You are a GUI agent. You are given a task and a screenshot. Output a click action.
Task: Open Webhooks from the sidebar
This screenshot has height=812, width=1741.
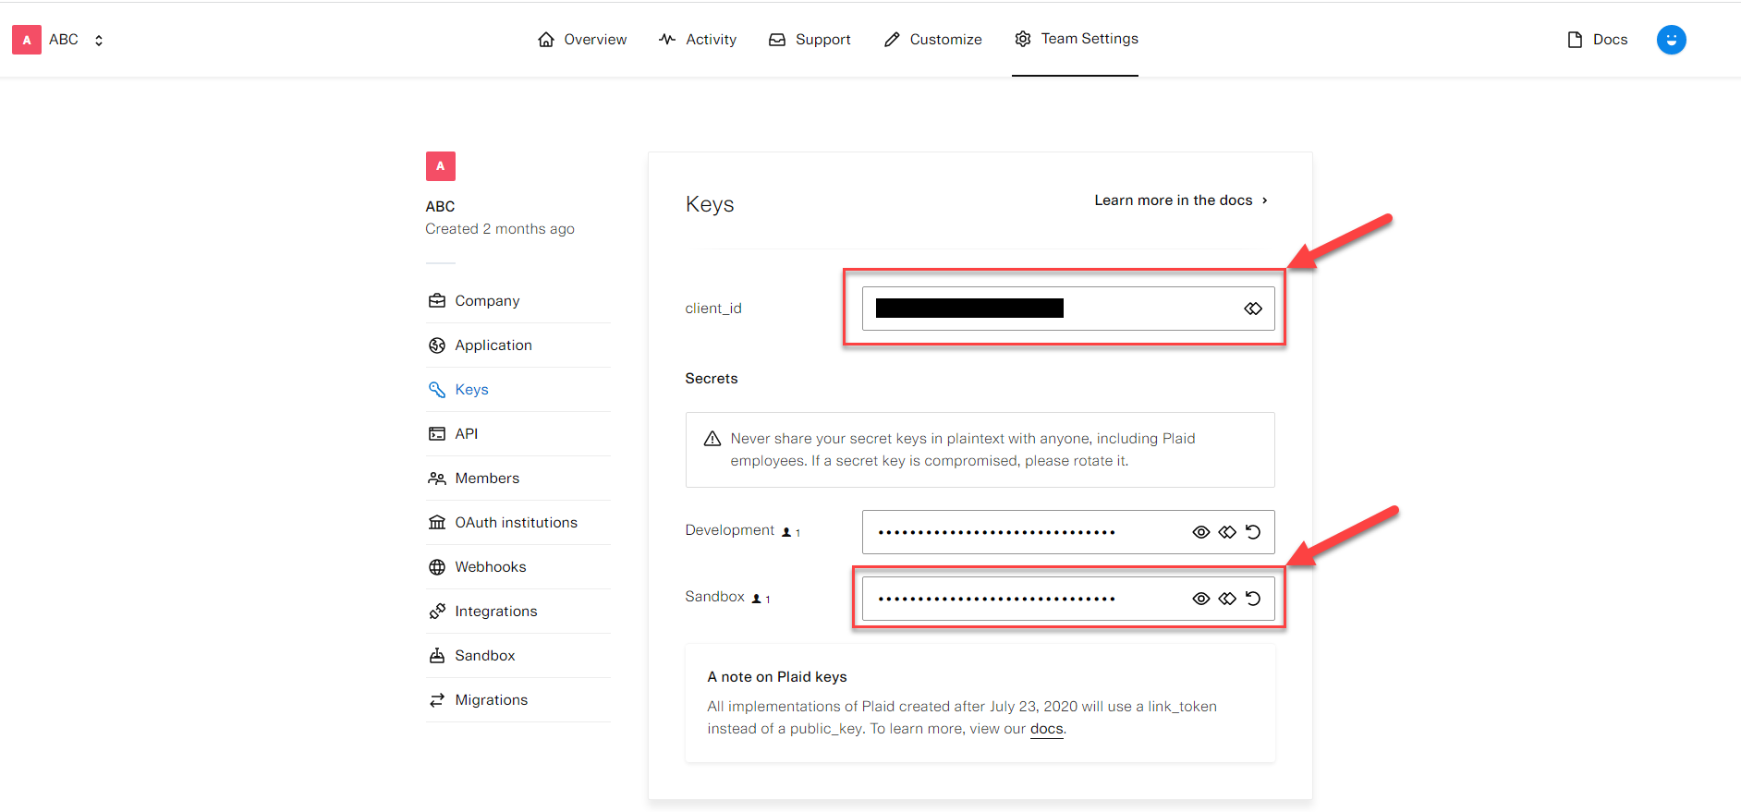click(490, 567)
